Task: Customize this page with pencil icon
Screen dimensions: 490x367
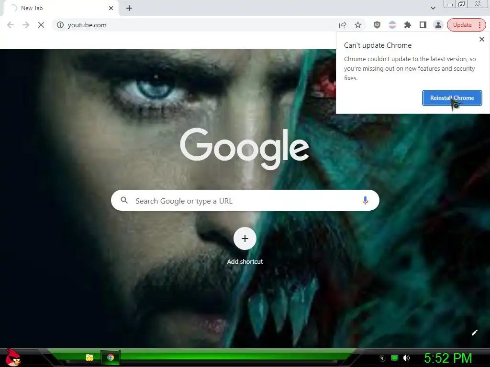Action: pos(474,333)
